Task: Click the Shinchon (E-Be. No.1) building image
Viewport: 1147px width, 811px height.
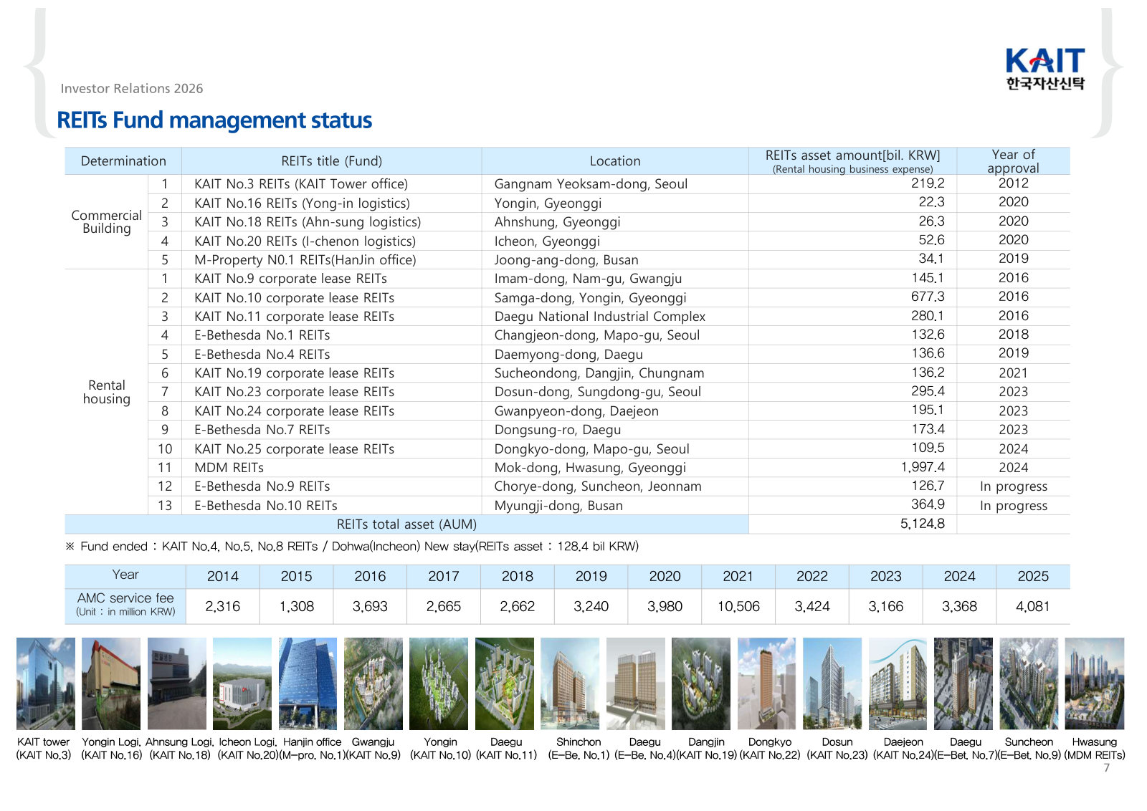Action: 570,683
